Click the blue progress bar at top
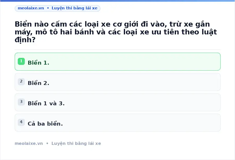The image size is (235, 160). point(118,1)
